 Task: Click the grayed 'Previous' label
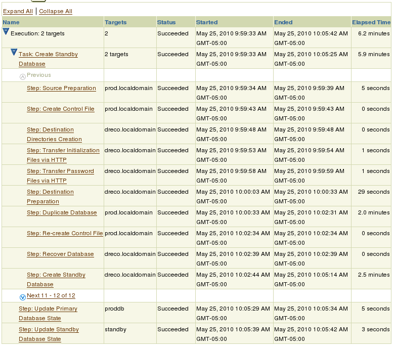tap(39, 75)
